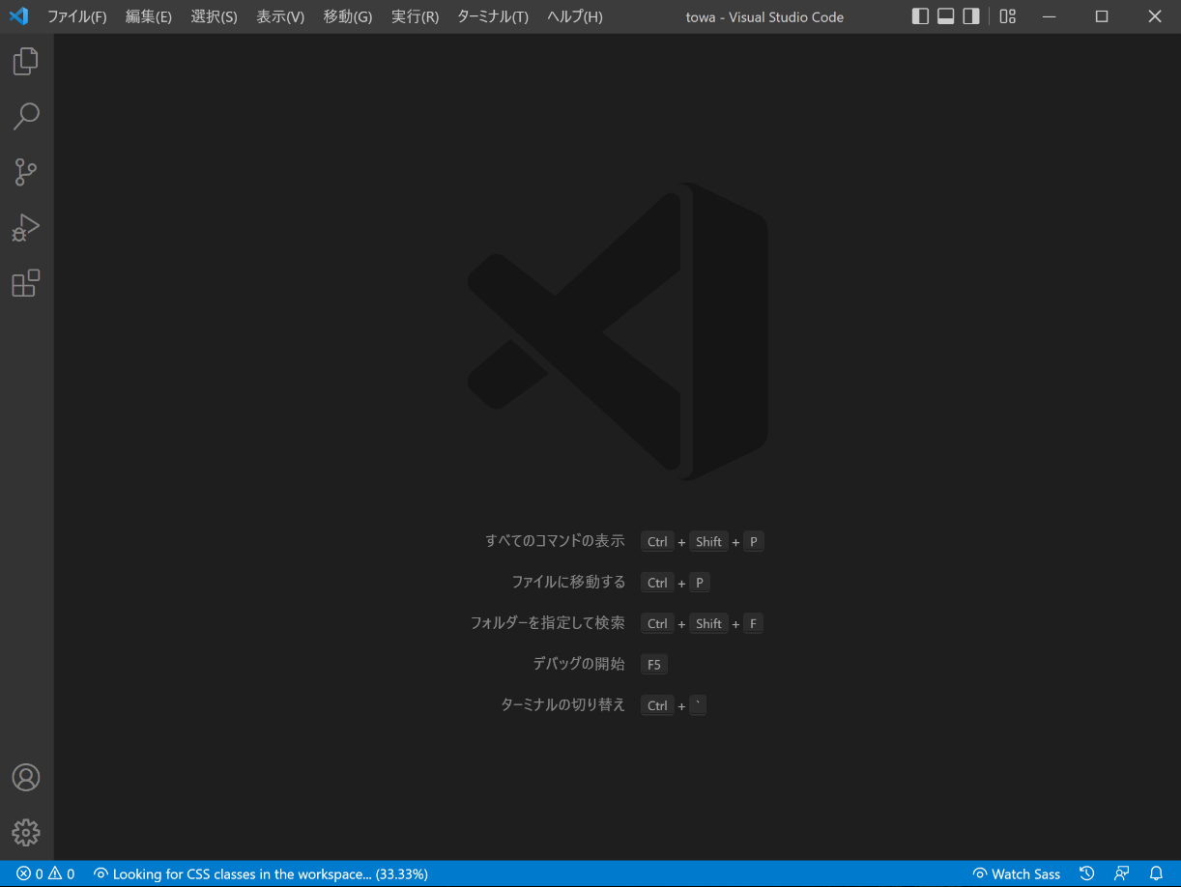Image resolution: width=1181 pixels, height=887 pixels.
Task: Minimize the Visual Studio Code window
Action: coord(1051,16)
